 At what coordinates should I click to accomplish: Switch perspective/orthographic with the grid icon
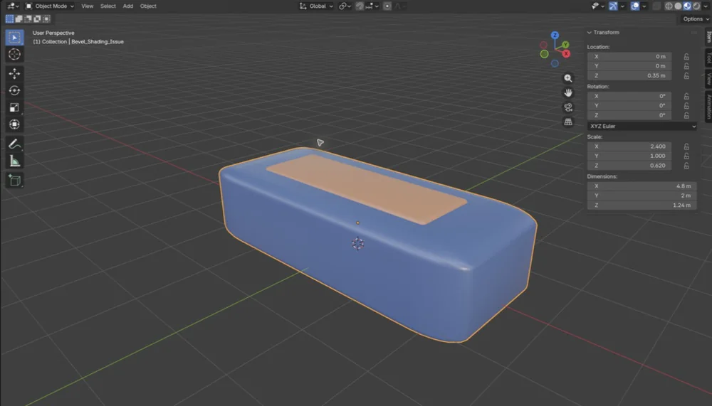click(x=568, y=122)
